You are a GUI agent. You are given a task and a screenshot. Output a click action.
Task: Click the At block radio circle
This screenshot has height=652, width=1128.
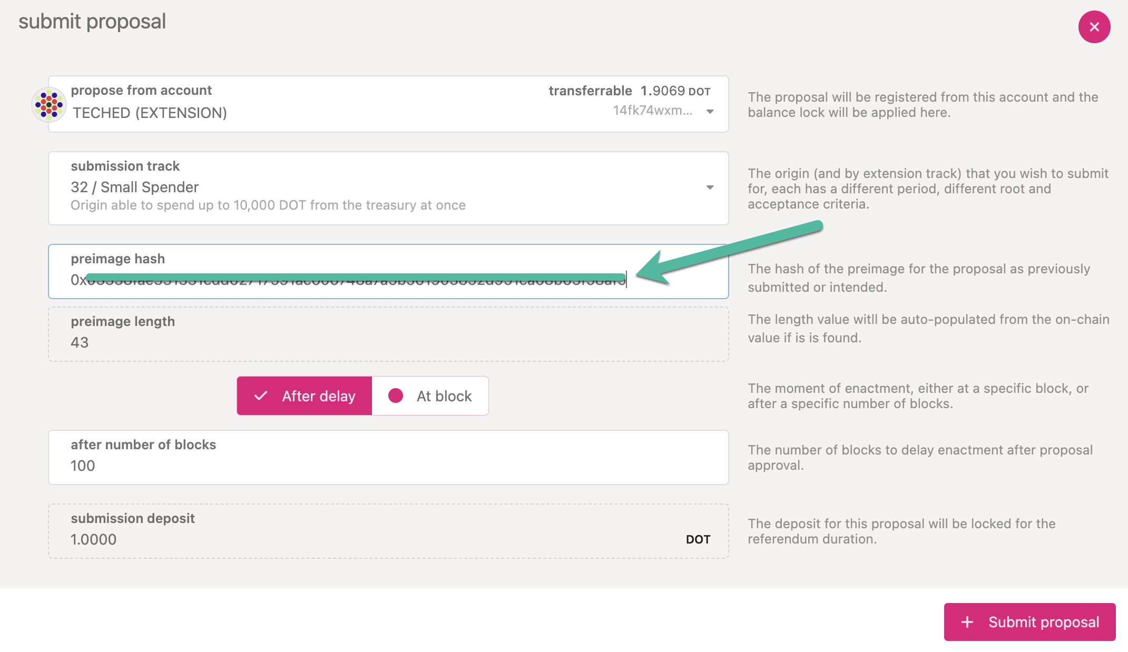(x=396, y=396)
